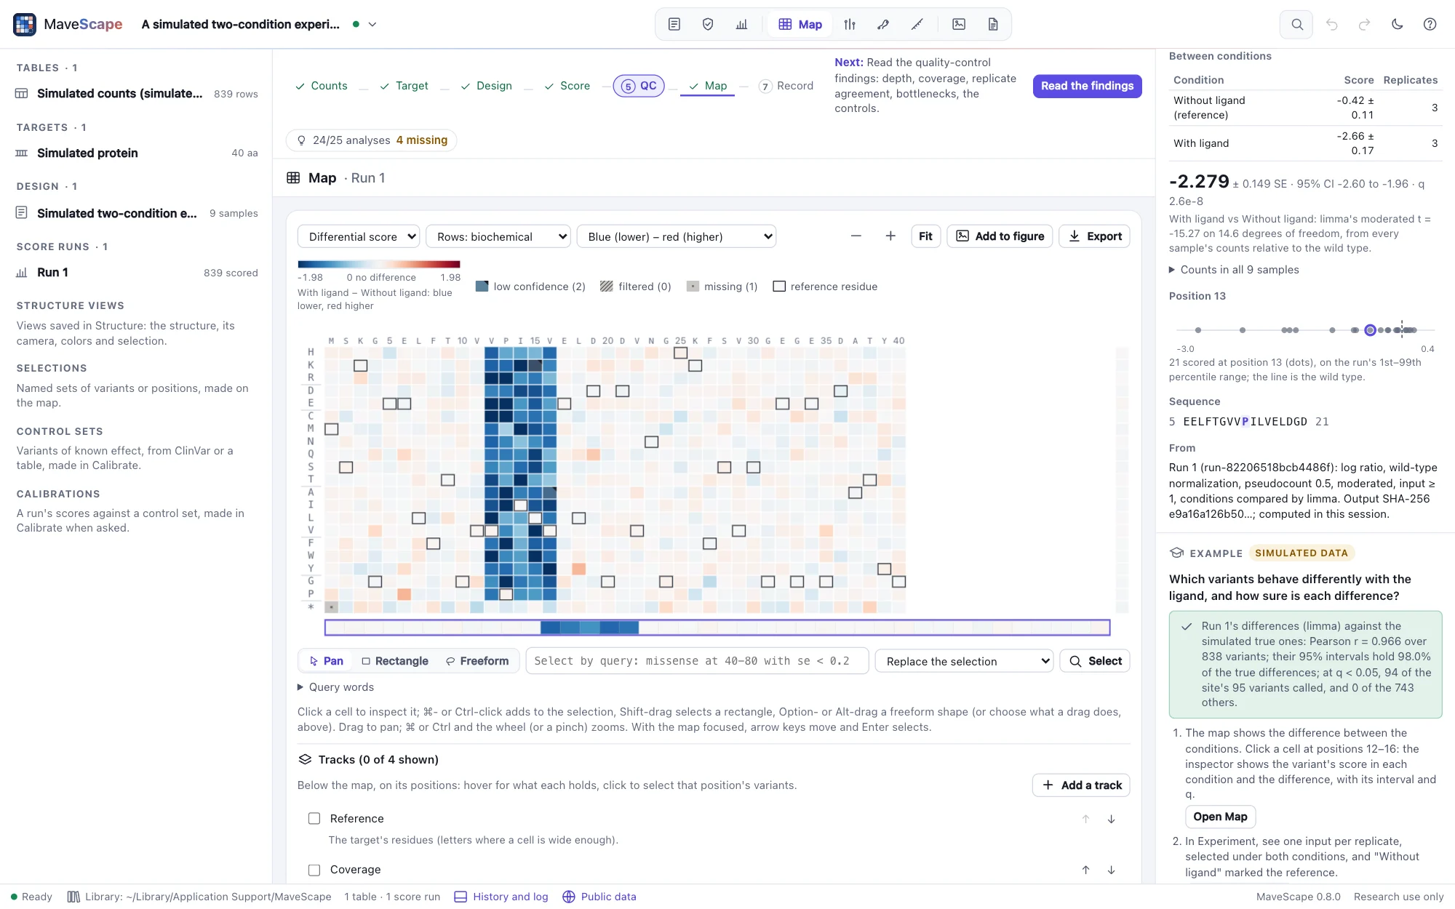Click the Add to figure button
This screenshot has width=1455, height=909.
coord(1000,236)
